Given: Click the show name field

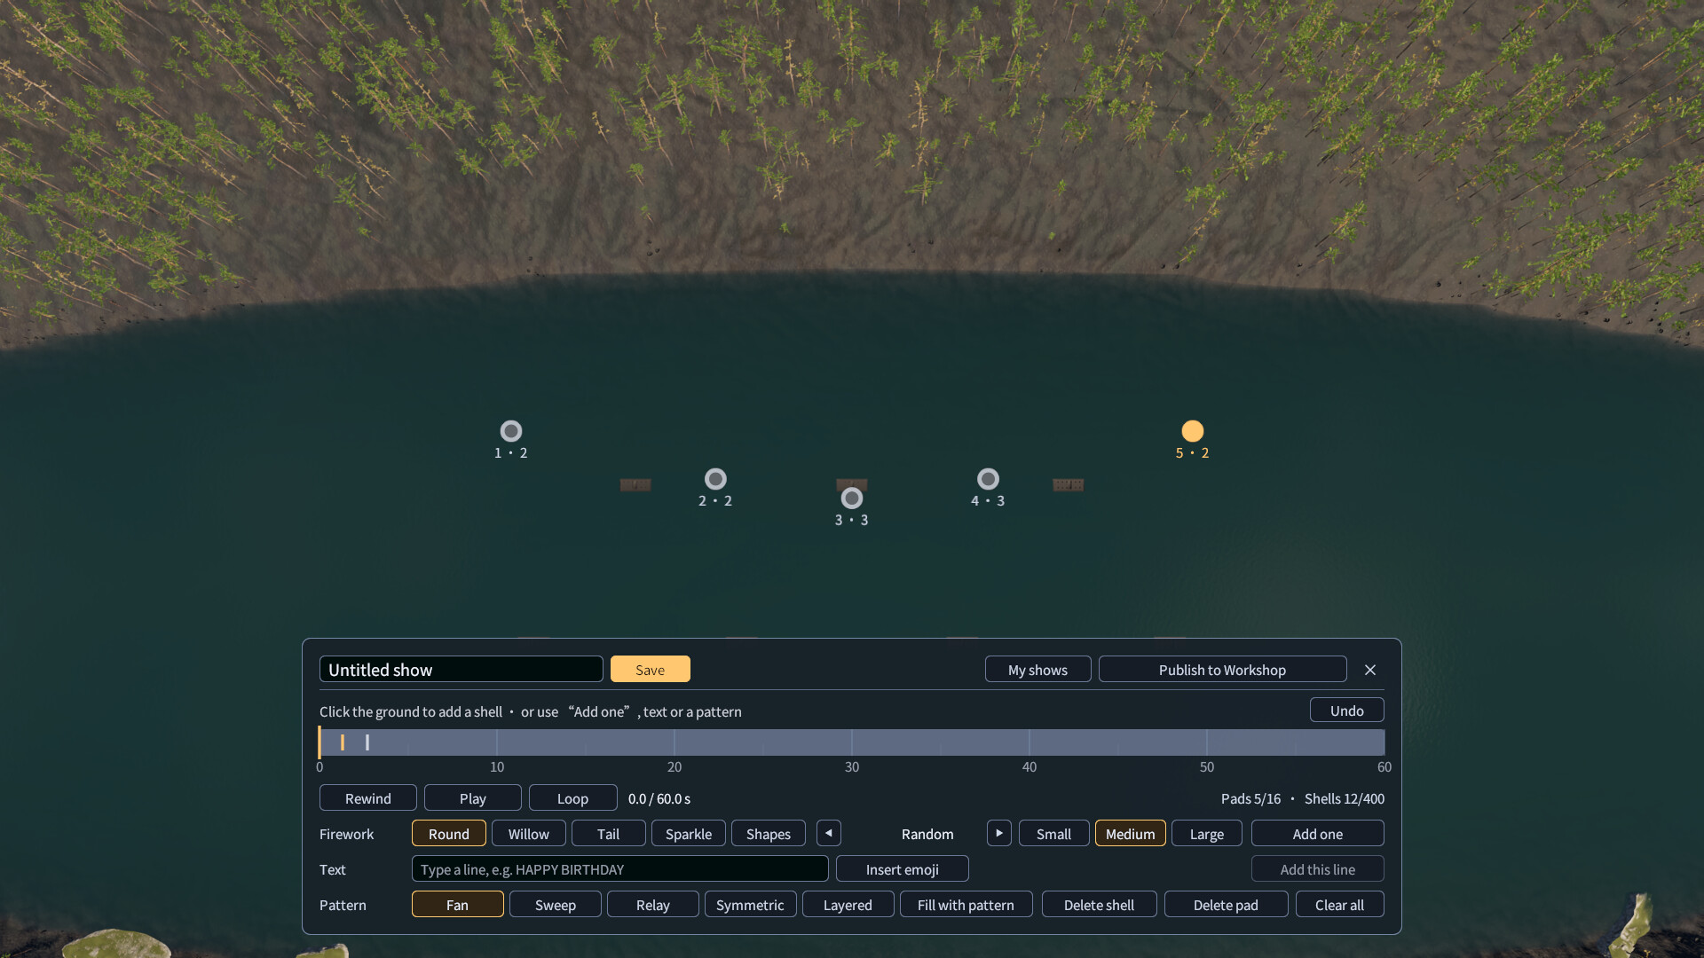Looking at the screenshot, I should tap(461, 669).
